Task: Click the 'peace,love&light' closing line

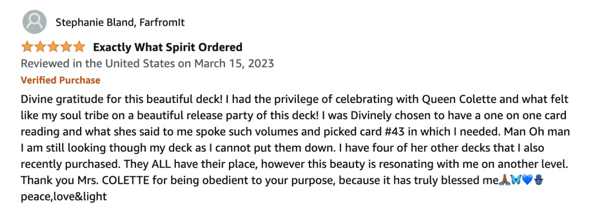Action: (64, 196)
